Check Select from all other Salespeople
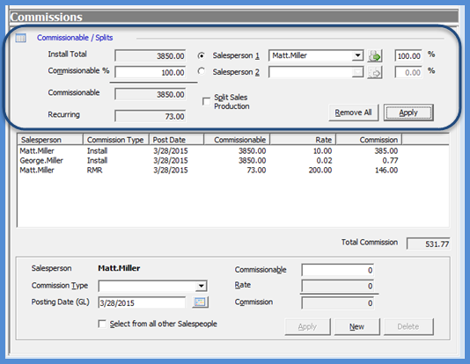The width and height of the screenshot is (470, 364). coord(102,324)
